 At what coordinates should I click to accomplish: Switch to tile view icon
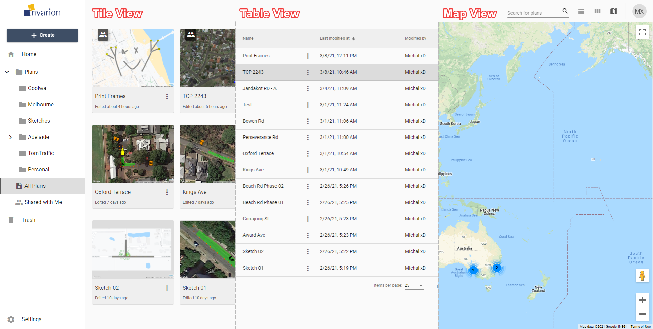tap(597, 11)
